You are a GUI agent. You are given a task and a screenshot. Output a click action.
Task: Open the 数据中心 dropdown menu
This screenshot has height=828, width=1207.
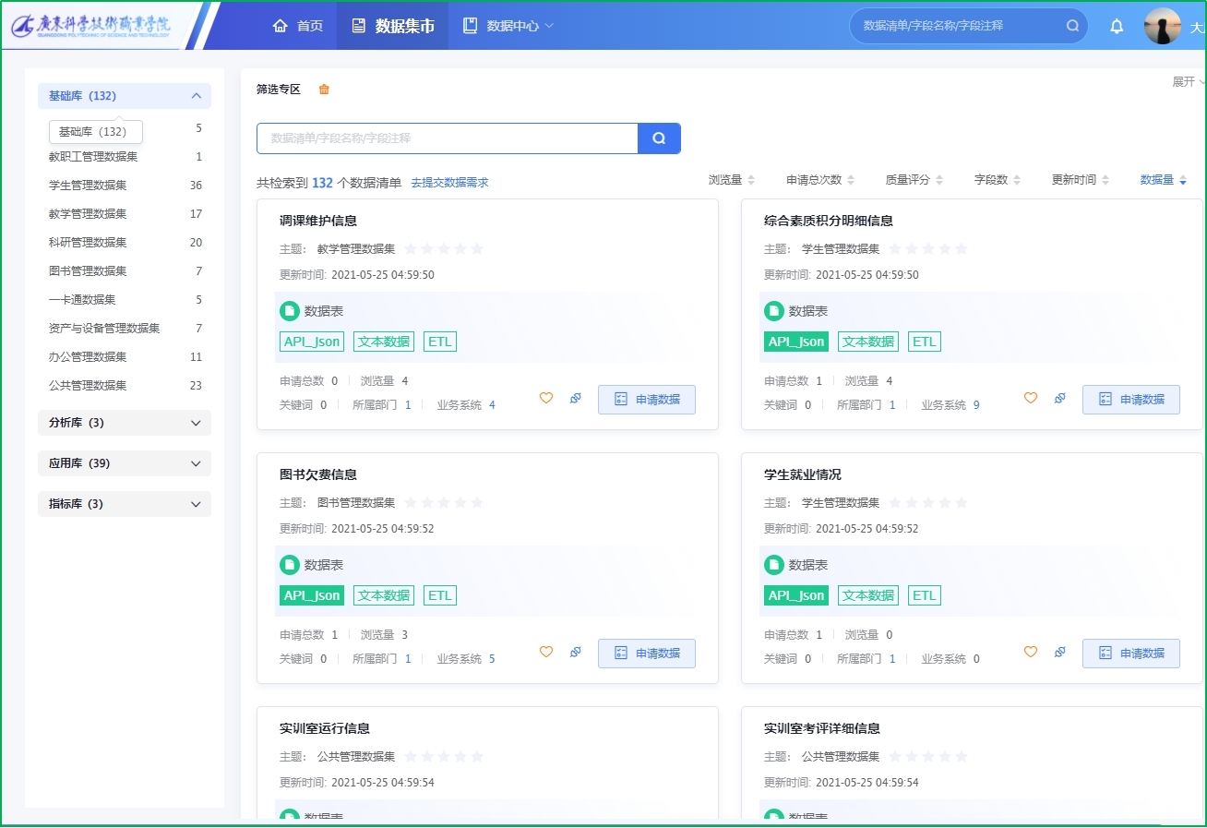pos(508,26)
